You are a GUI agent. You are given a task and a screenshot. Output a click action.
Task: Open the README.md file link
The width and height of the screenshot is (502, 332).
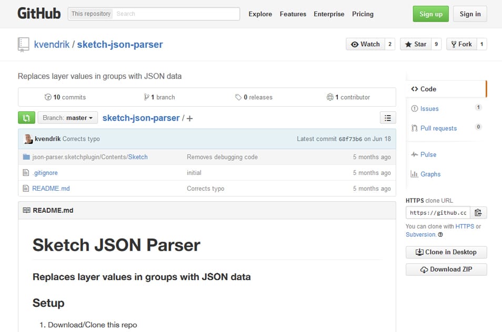51,189
